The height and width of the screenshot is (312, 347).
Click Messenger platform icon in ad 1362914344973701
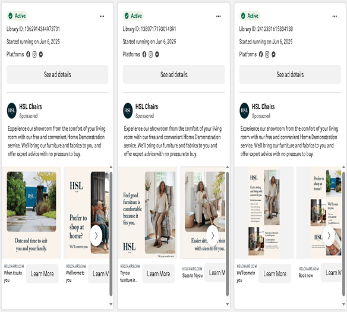coord(41,54)
